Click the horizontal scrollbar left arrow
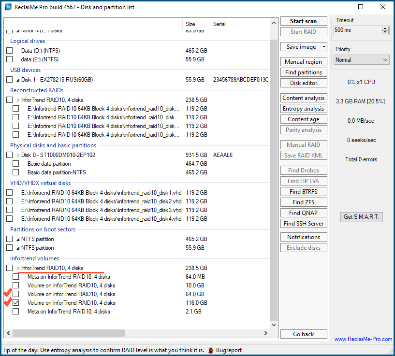The image size is (395, 356). pyautogui.click(x=8, y=333)
